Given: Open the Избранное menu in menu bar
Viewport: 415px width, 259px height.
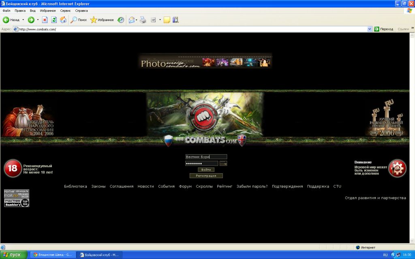Looking at the screenshot, I should click(x=48, y=11).
